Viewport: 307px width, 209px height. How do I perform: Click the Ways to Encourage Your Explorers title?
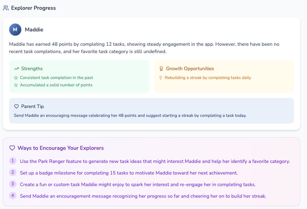coord(61,148)
